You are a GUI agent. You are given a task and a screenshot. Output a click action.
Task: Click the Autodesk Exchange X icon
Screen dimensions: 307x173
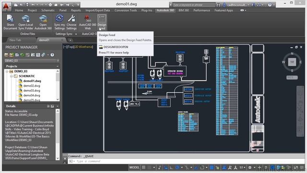[253, 5]
